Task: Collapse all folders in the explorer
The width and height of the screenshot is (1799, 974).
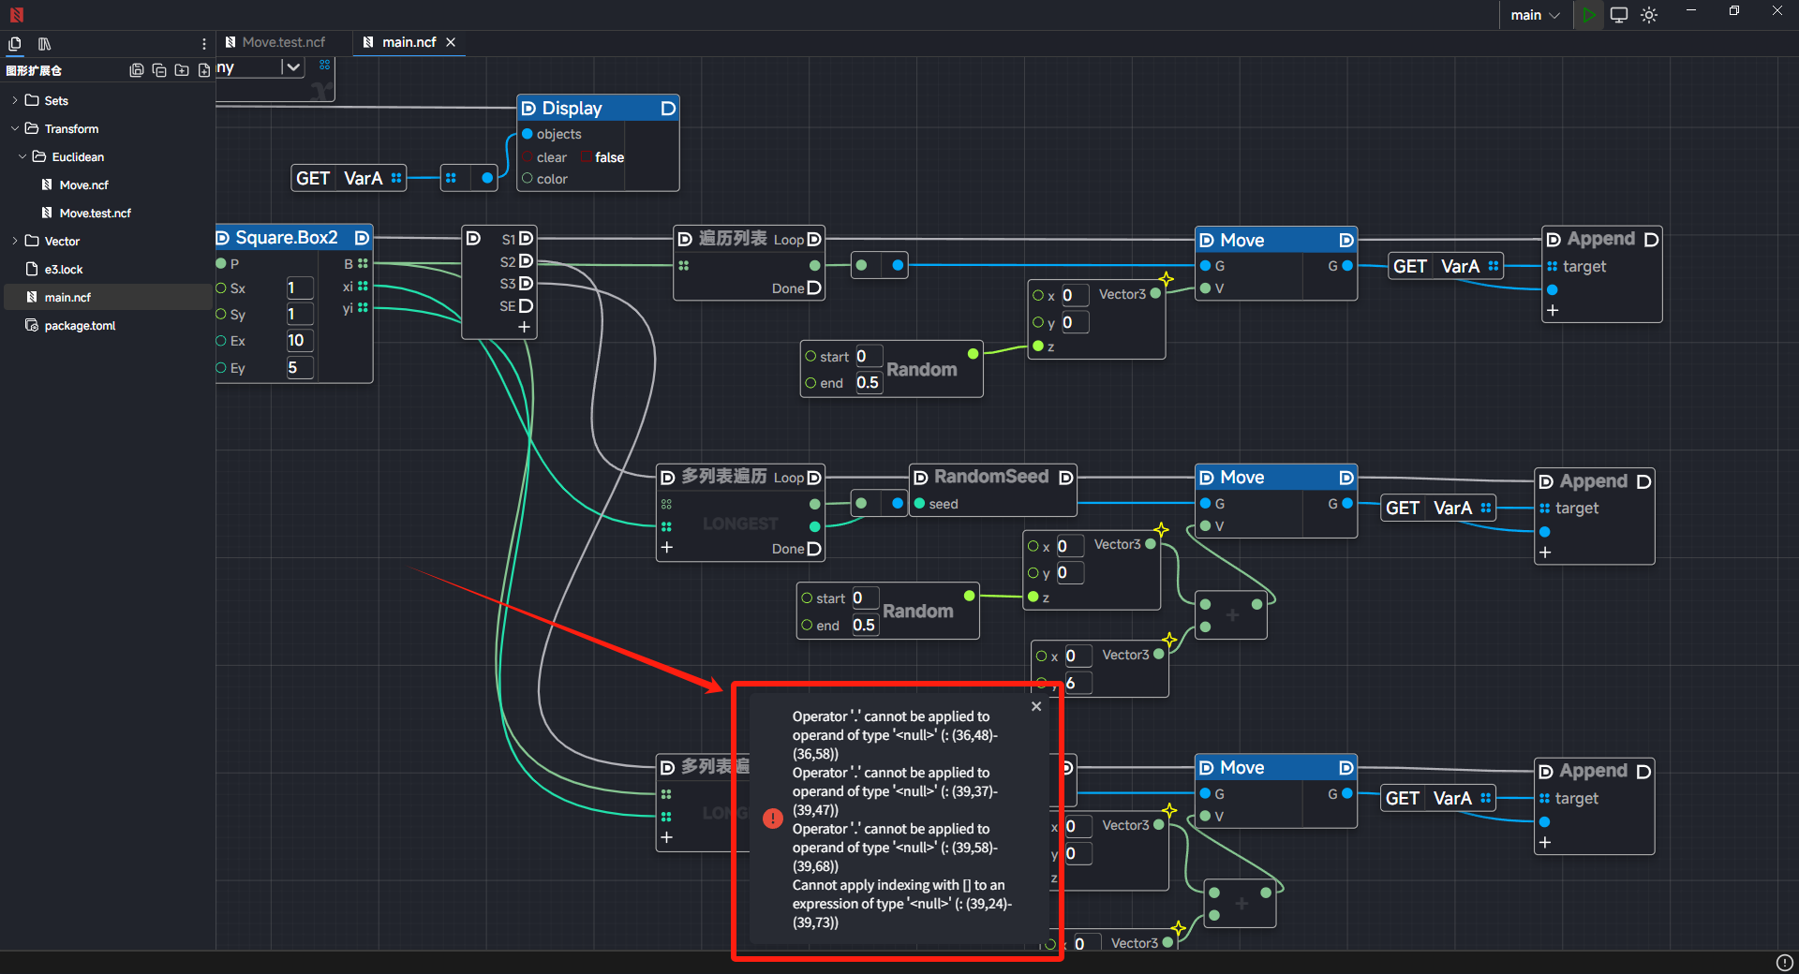Action: [x=159, y=70]
